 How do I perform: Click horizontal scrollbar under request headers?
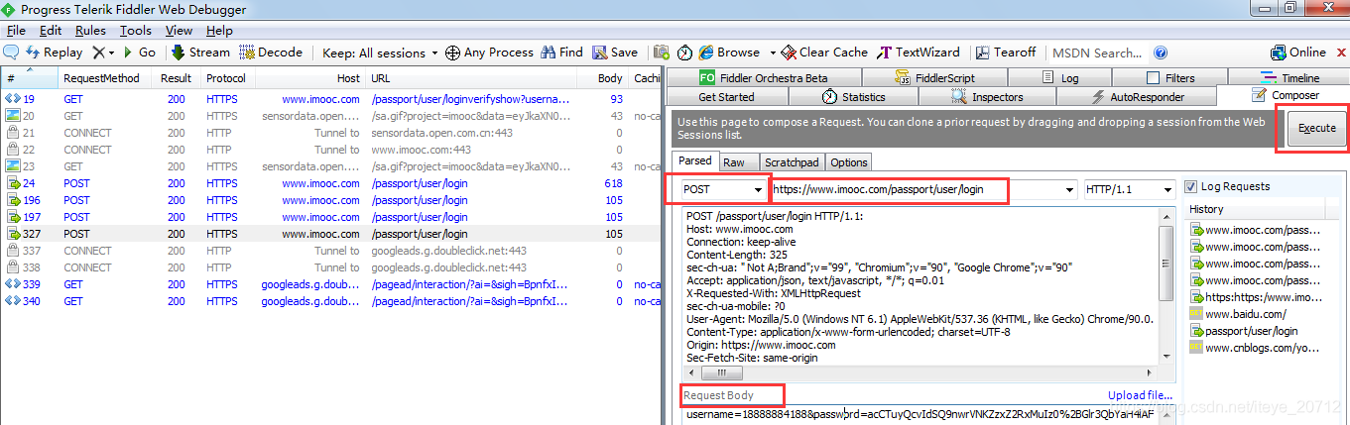click(x=919, y=373)
